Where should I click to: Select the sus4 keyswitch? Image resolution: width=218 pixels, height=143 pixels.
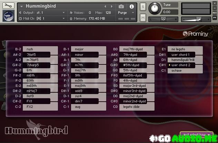[x=89, y=96]
